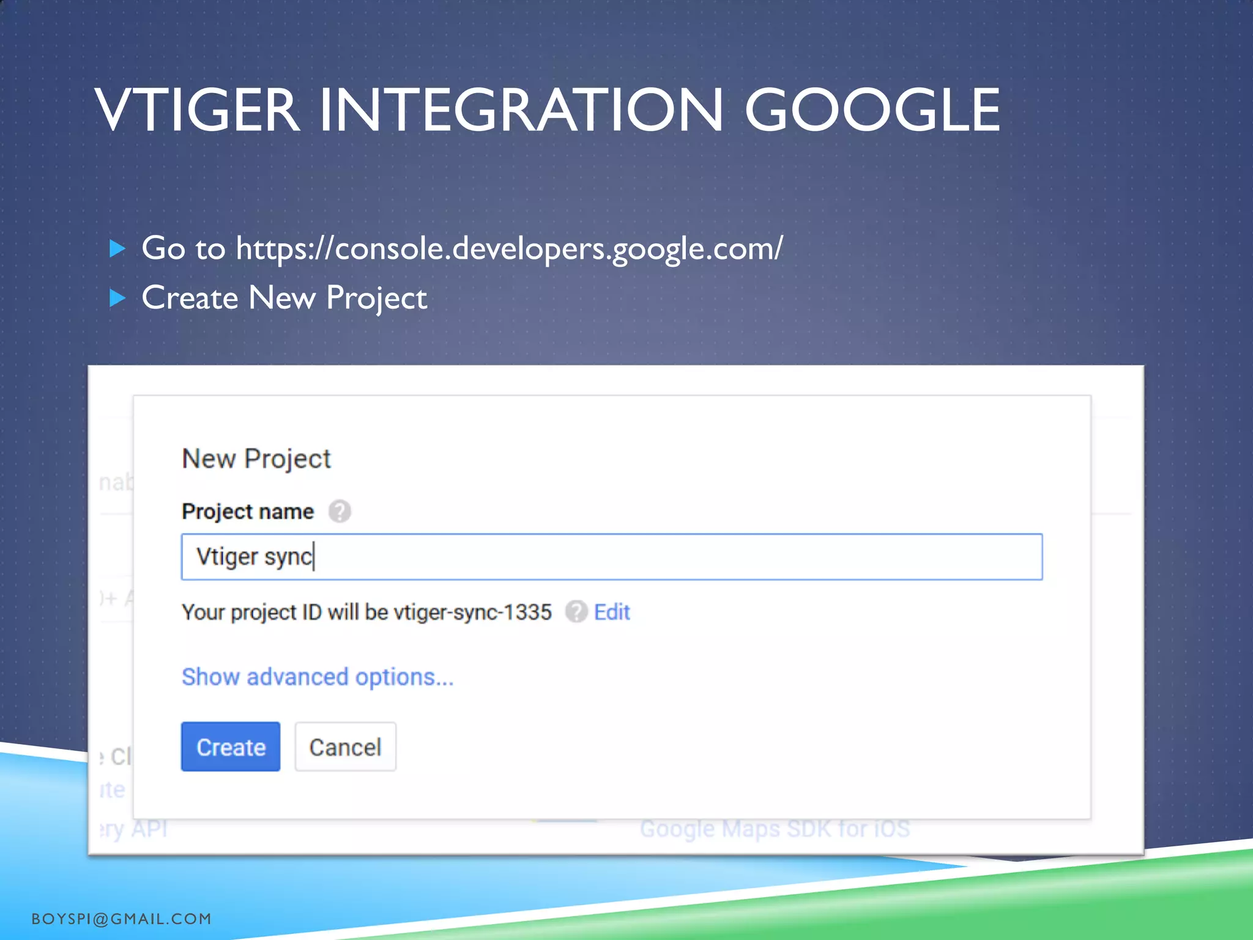This screenshot has height=940, width=1253.
Task: Open 'Google Maps SDK for iOS' background link
Action: click(775, 829)
